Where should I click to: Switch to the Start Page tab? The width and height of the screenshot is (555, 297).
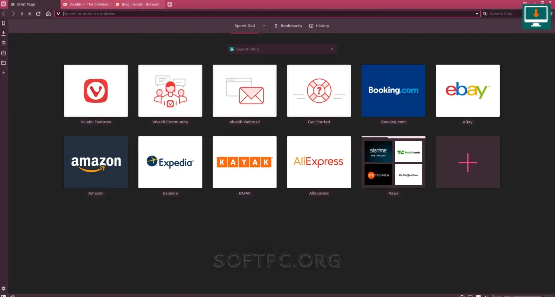pos(34,4)
